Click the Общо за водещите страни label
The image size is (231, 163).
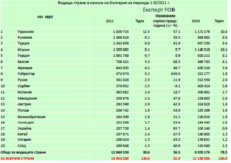(23, 152)
